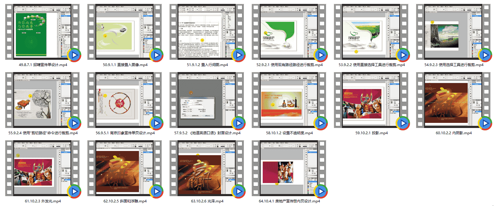This screenshot has width=494, height=206.
Task: Click the file name '57.9.5.2 《地道英语口语》封面设计.mp4'
Action: coord(207,133)
